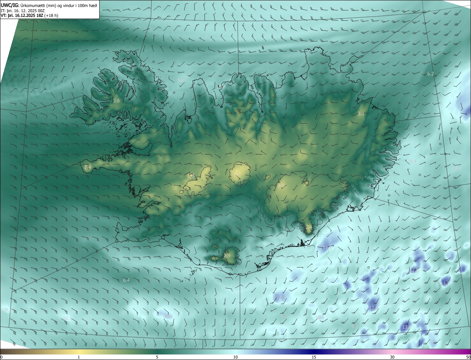471x360 pixels.
Task: Click the "10.1" value on the map
Action: pyautogui.click(x=67, y=318)
